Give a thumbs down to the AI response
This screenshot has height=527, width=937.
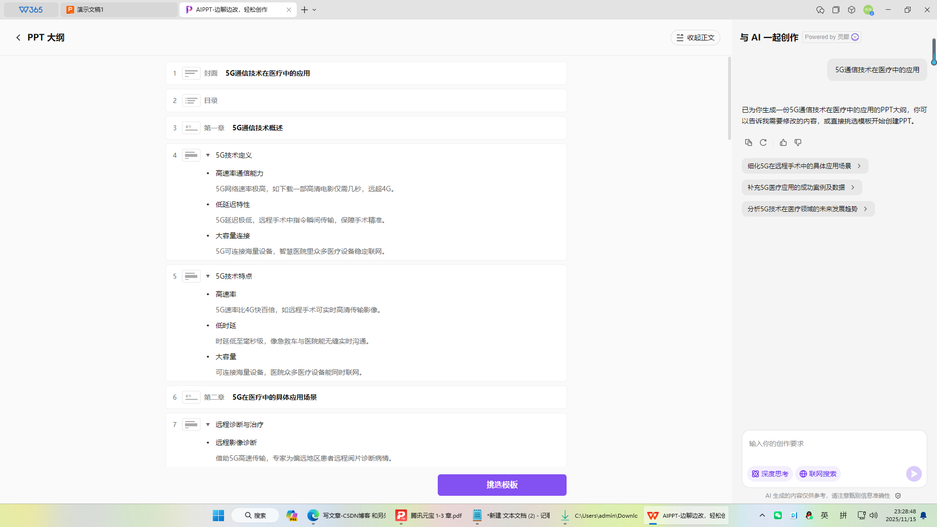pyautogui.click(x=798, y=142)
